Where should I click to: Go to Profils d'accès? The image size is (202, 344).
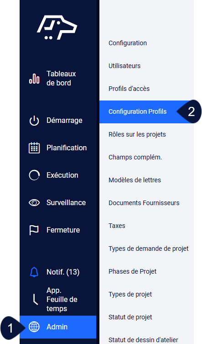click(129, 89)
